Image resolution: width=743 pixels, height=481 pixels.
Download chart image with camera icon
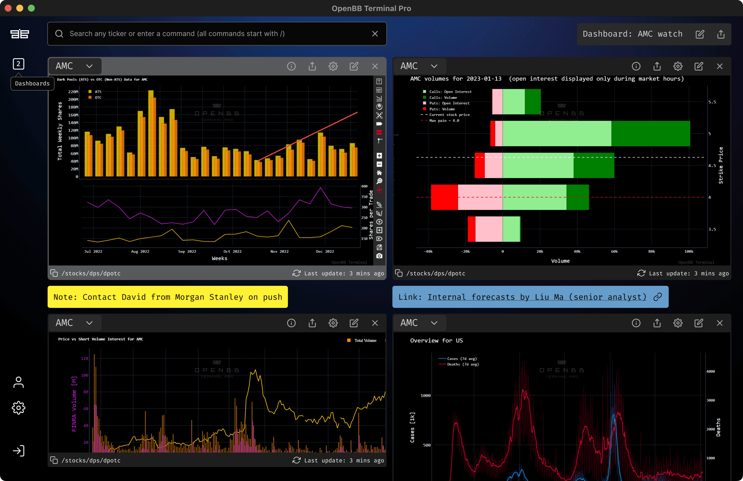tap(379, 256)
